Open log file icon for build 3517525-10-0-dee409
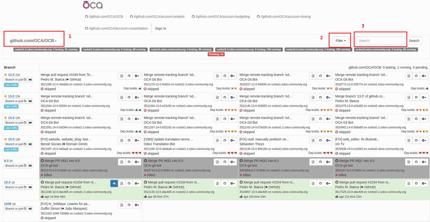 pyautogui.click(x=409, y=183)
